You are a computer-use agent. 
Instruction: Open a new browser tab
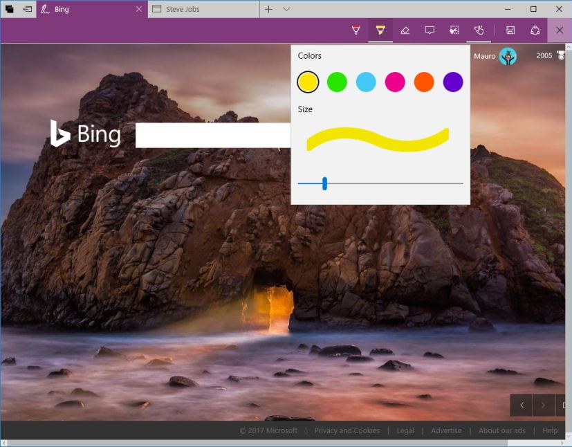click(x=267, y=9)
